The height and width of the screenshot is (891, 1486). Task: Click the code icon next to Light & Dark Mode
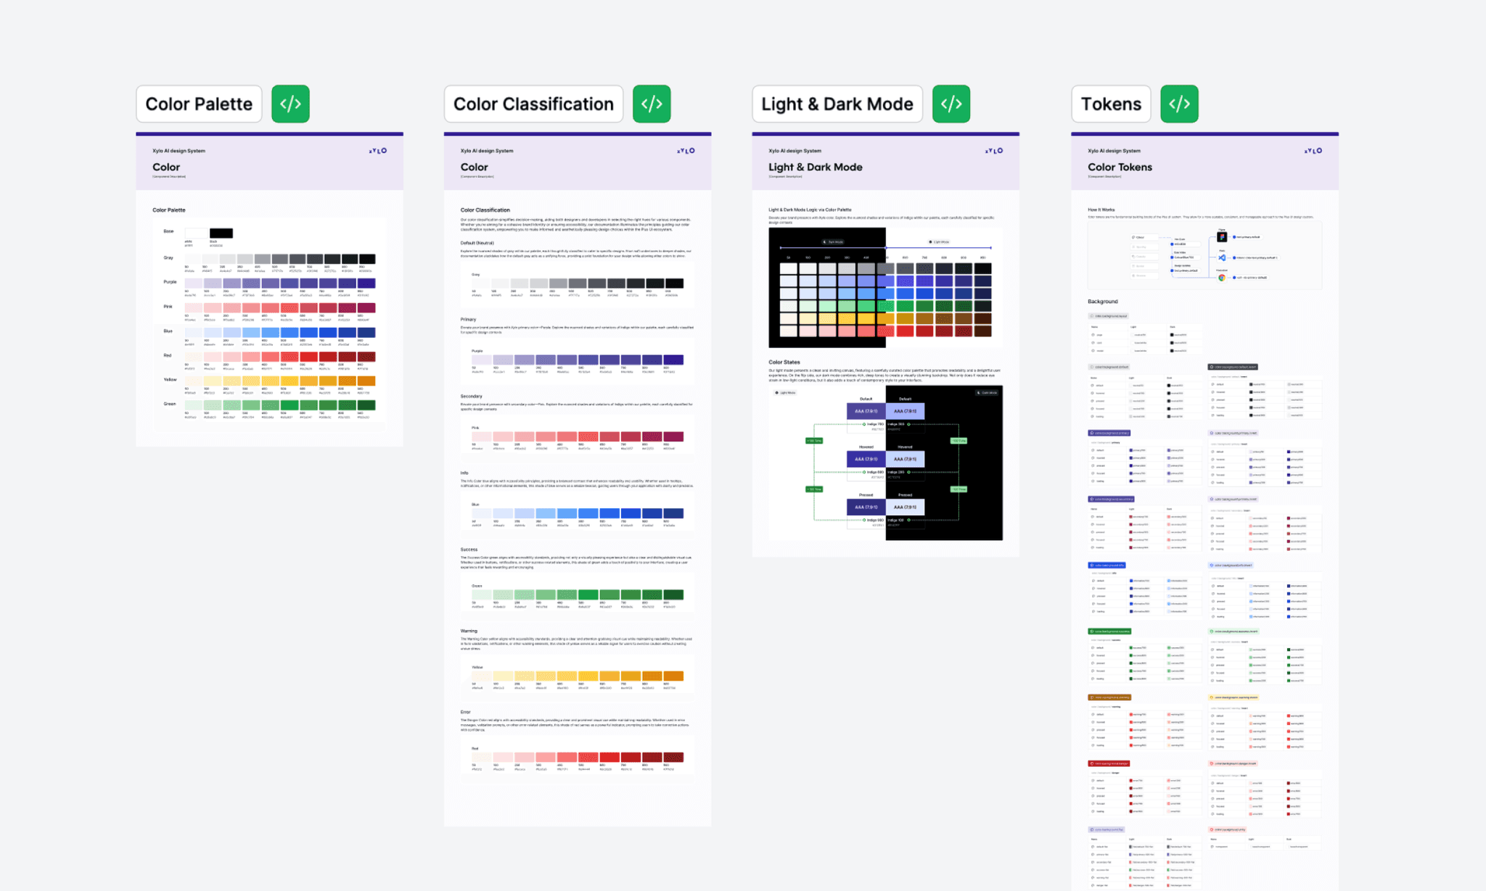pyautogui.click(x=951, y=104)
